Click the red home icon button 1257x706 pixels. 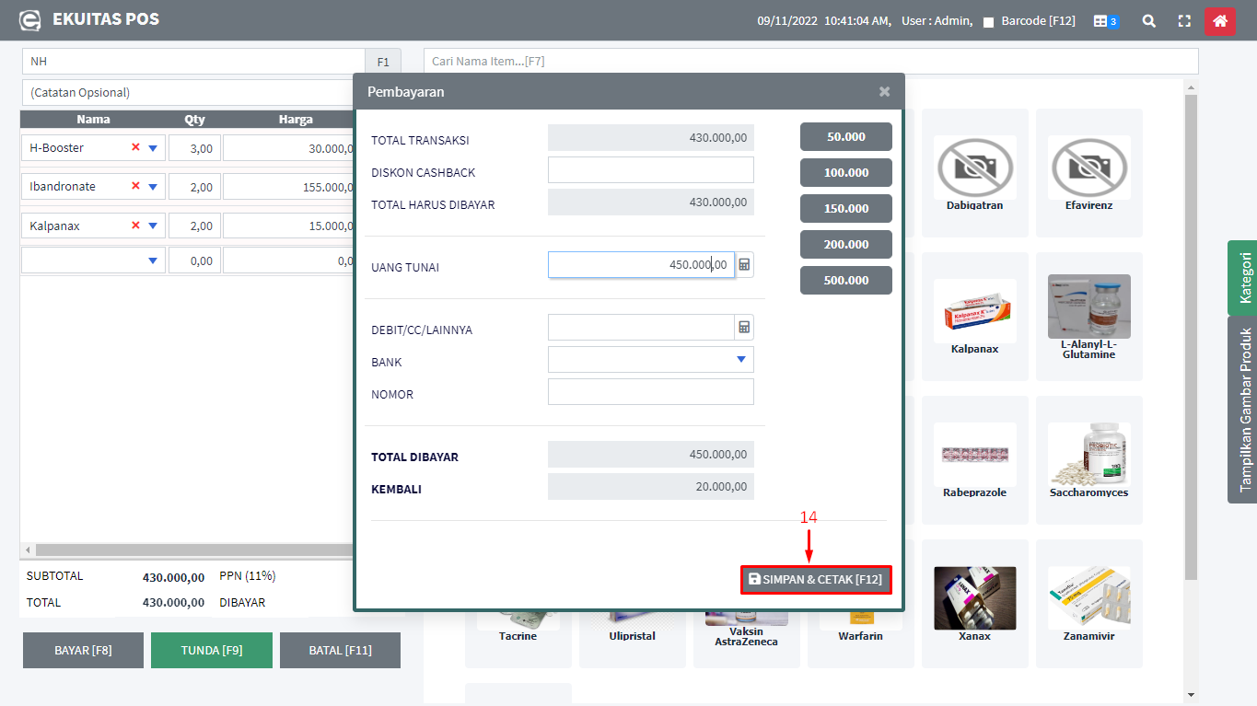(x=1219, y=20)
